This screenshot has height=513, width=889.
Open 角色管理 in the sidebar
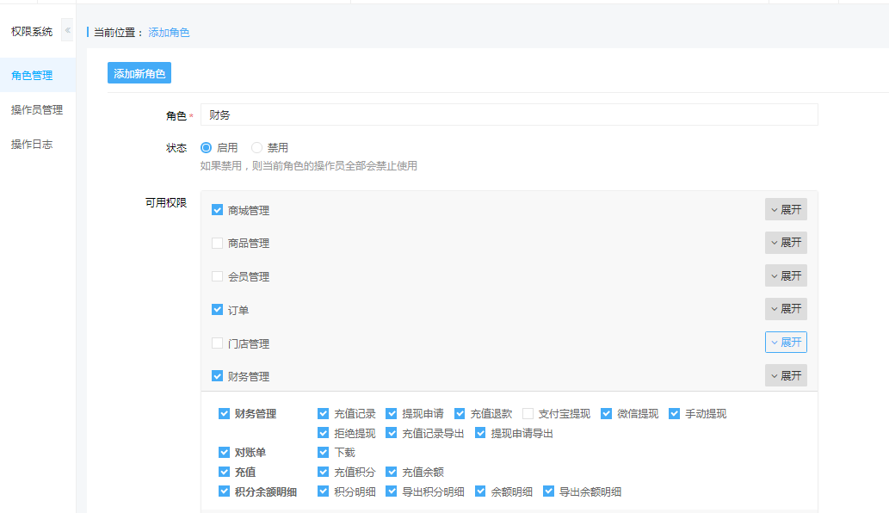coord(37,75)
